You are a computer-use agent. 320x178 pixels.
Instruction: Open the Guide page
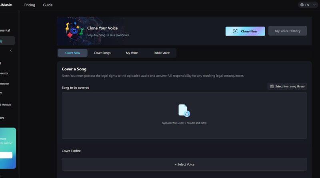tap(48, 5)
